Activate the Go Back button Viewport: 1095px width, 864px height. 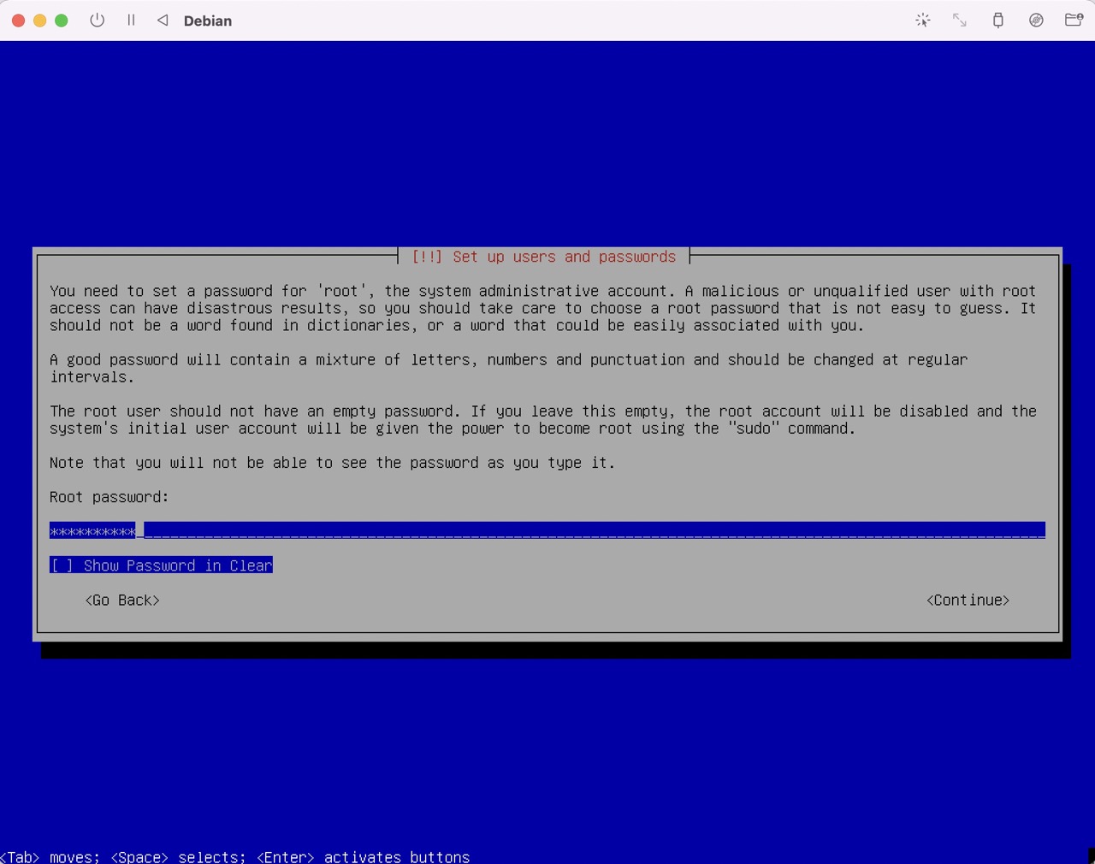click(x=122, y=600)
